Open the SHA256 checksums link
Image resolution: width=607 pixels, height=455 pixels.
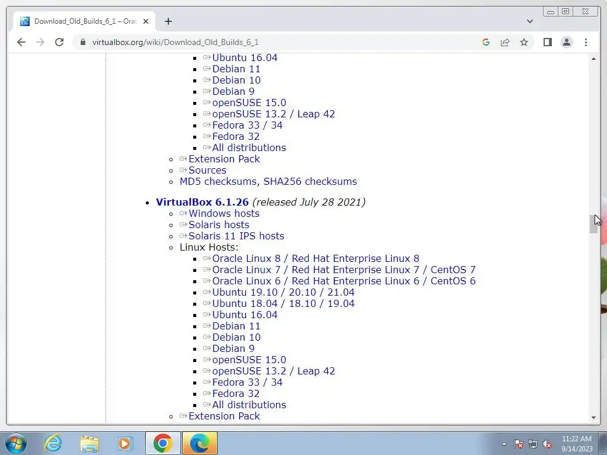pos(310,181)
